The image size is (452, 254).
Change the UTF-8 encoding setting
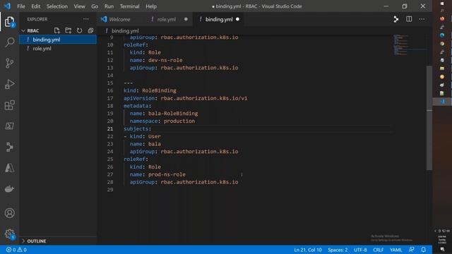360,250
